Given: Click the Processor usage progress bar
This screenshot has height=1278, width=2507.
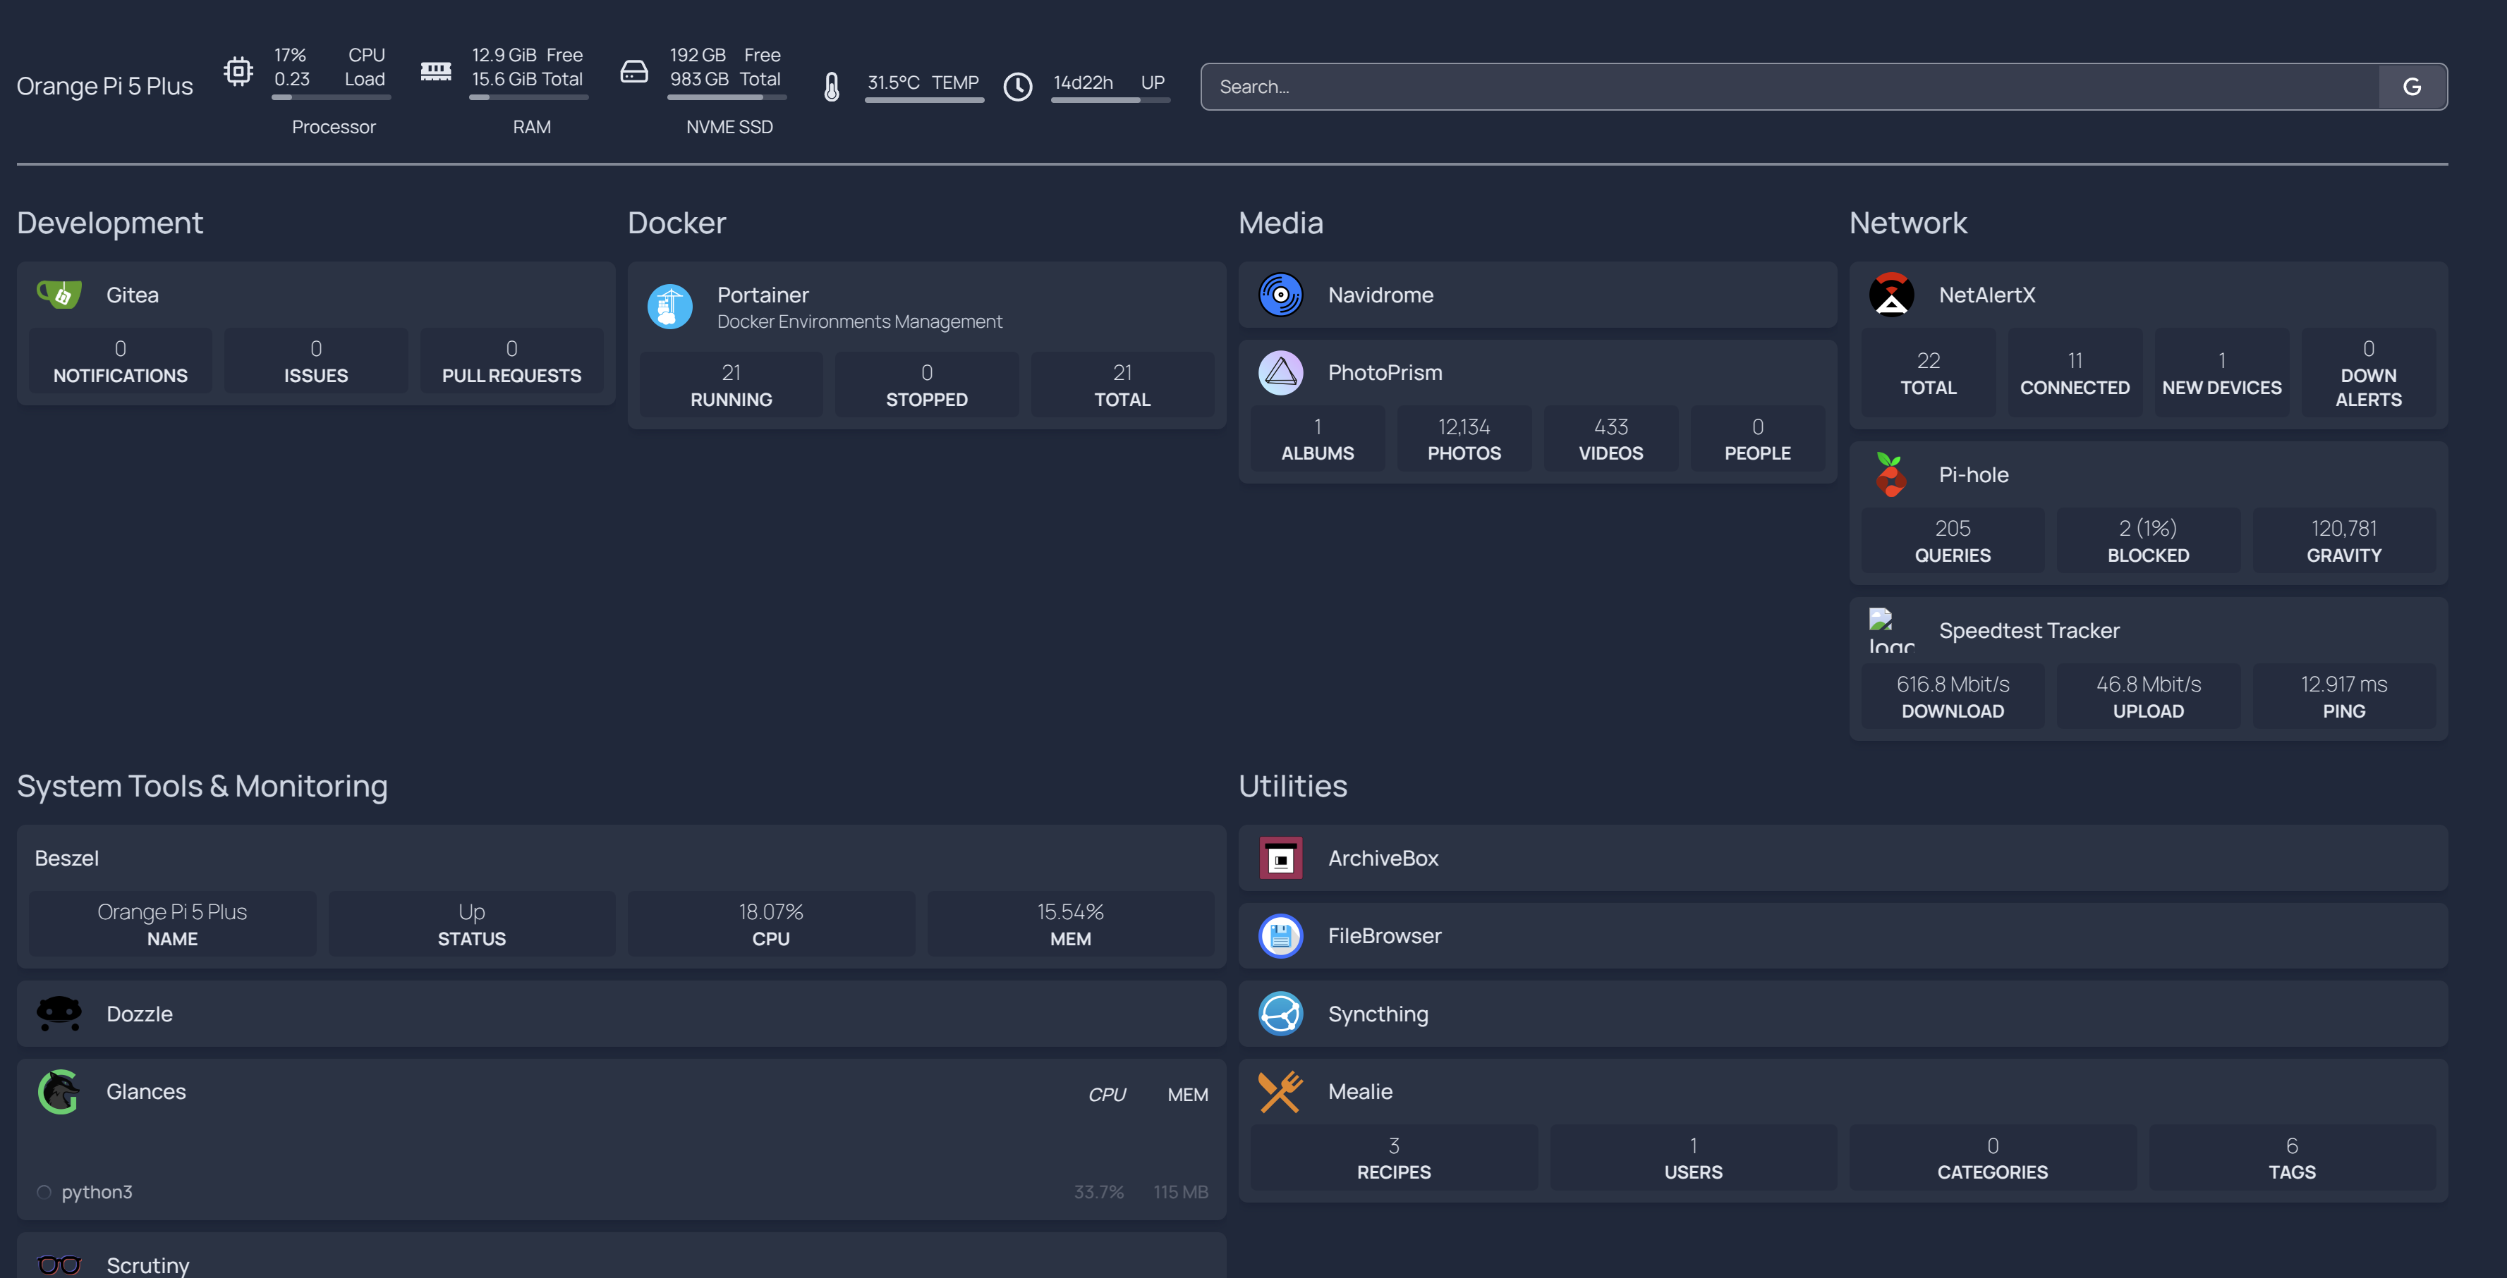Looking at the screenshot, I should click(331, 97).
